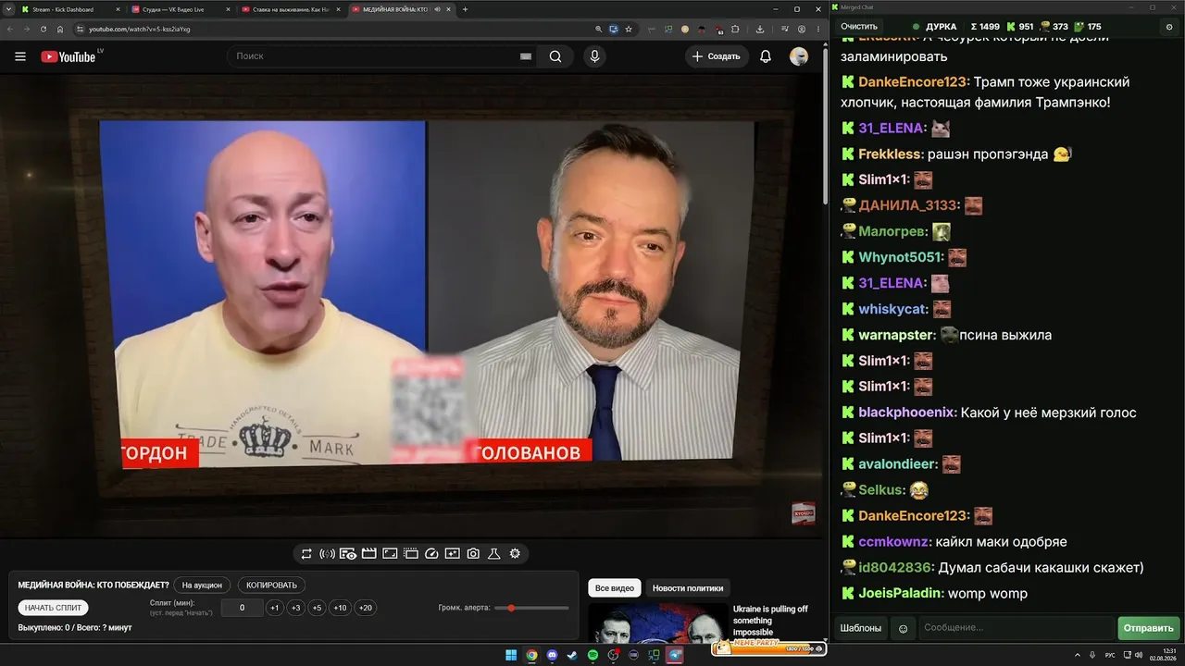Click the username whiskycat in chat
1185x666 pixels.
pos(892,309)
